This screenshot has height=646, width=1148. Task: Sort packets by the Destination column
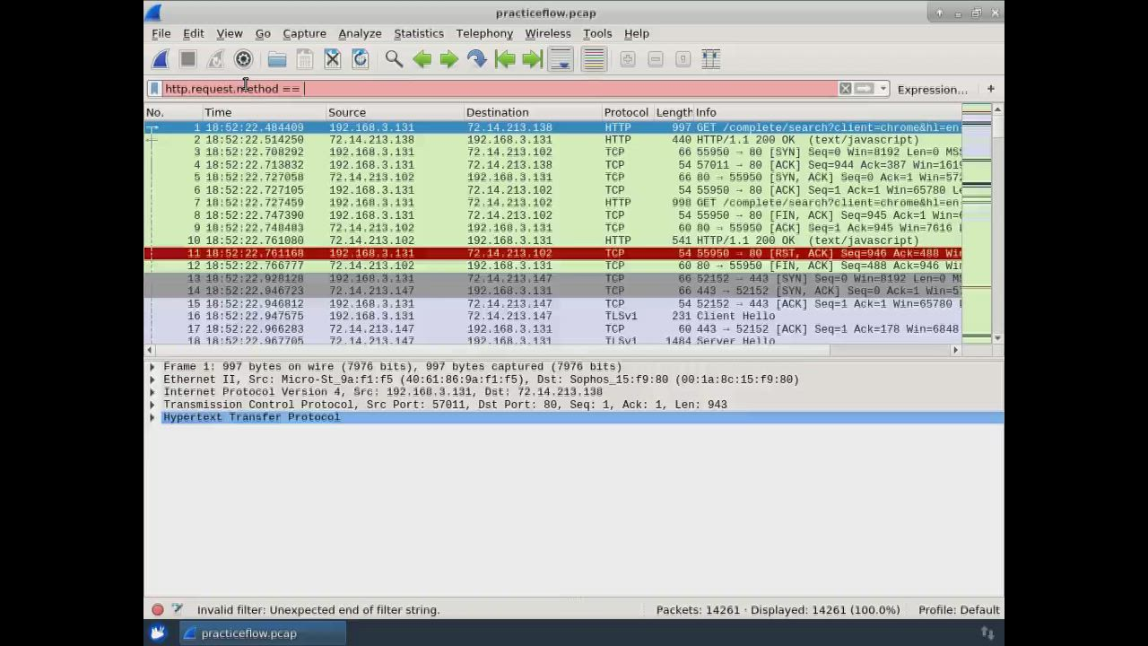tap(534, 112)
